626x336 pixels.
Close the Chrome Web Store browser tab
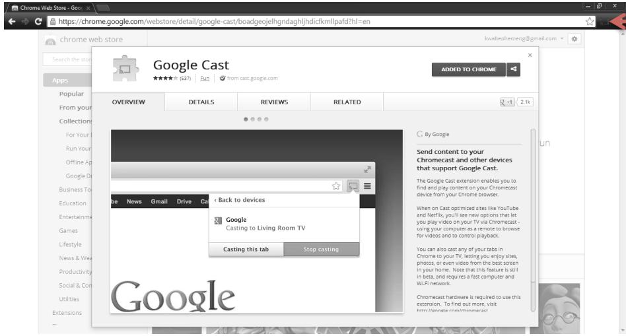click(88, 8)
